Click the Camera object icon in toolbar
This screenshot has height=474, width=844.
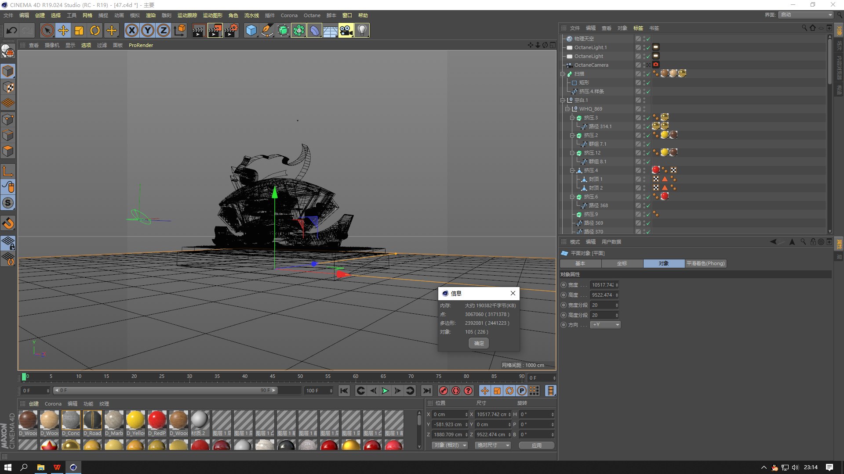click(346, 30)
